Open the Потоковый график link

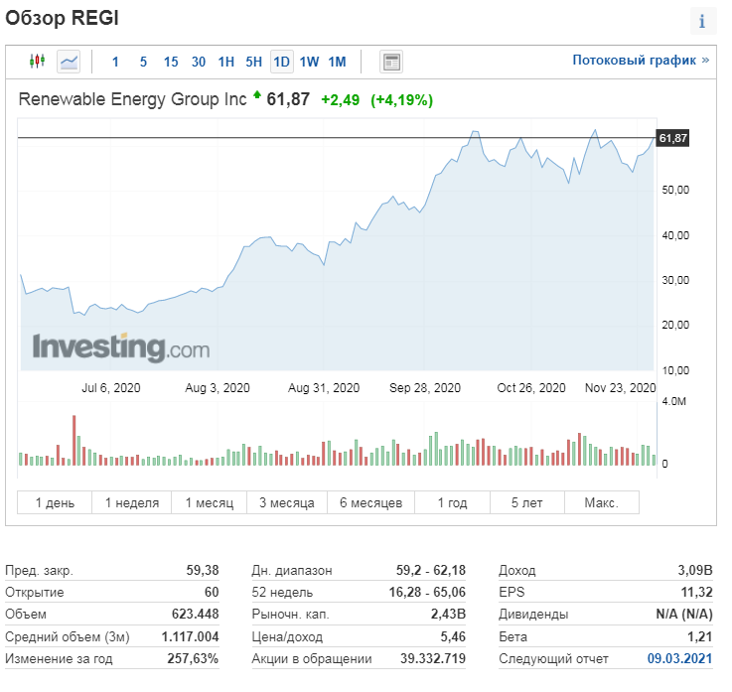pos(641,61)
